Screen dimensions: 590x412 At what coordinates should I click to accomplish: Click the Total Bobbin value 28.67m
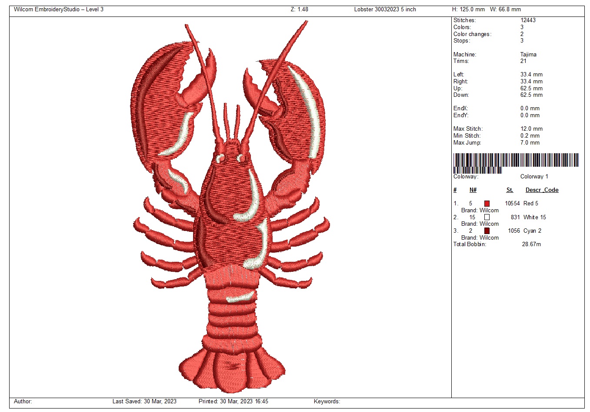pos(531,244)
